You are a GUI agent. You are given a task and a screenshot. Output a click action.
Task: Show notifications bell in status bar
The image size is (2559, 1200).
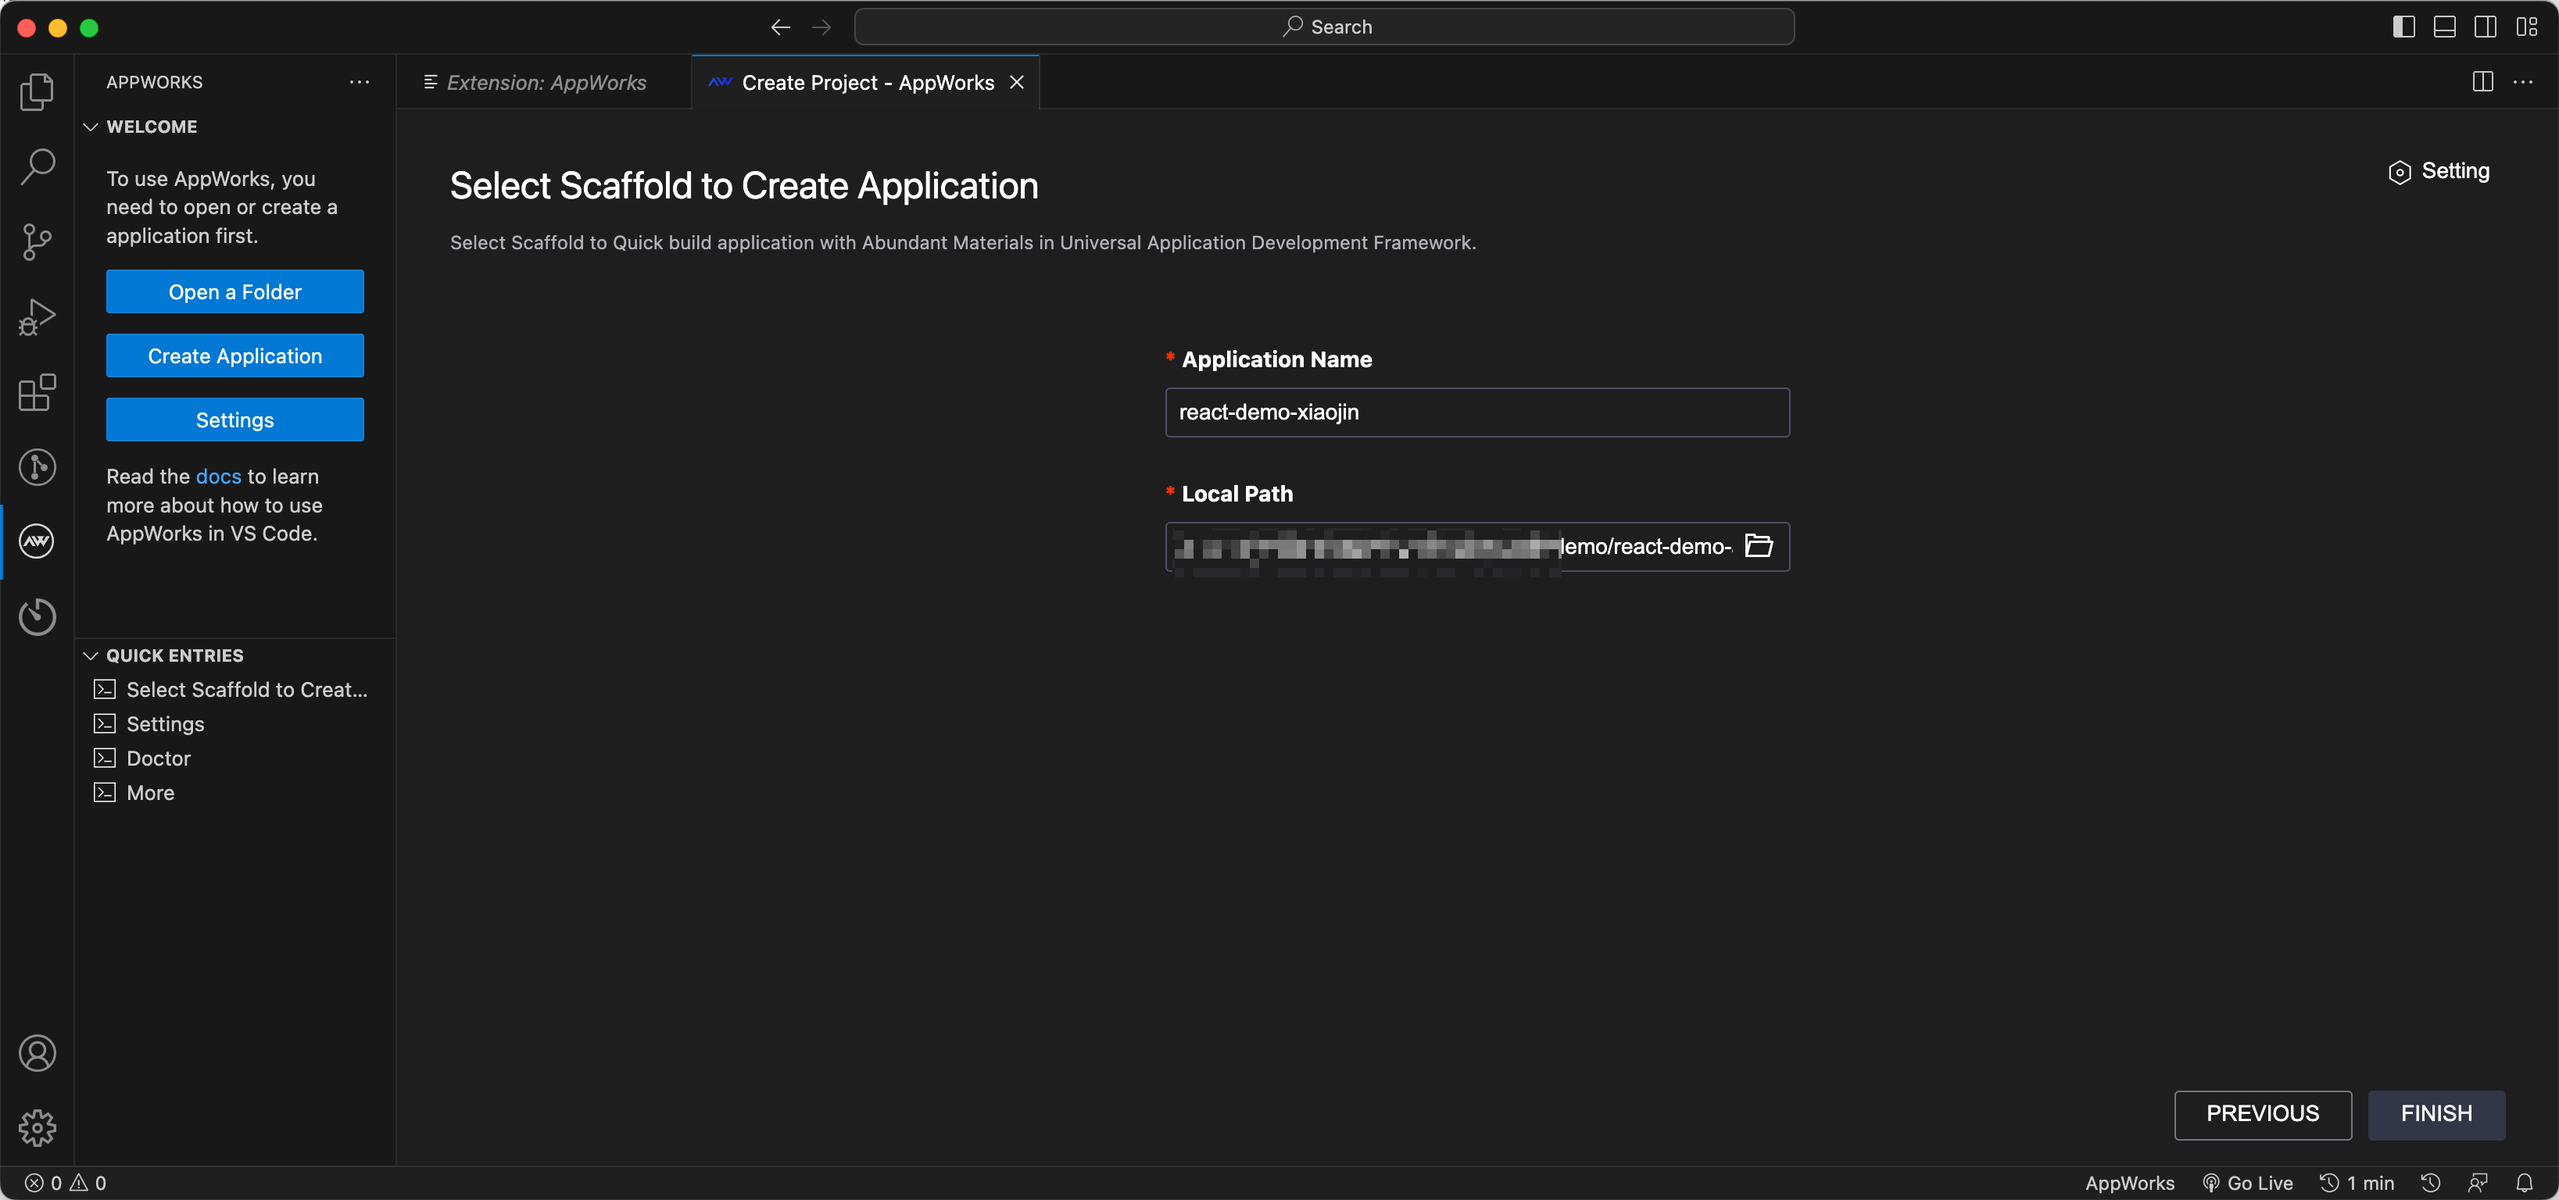click(x=2523, y=1182)
